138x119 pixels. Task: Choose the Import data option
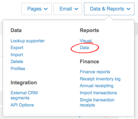point(17,55)
